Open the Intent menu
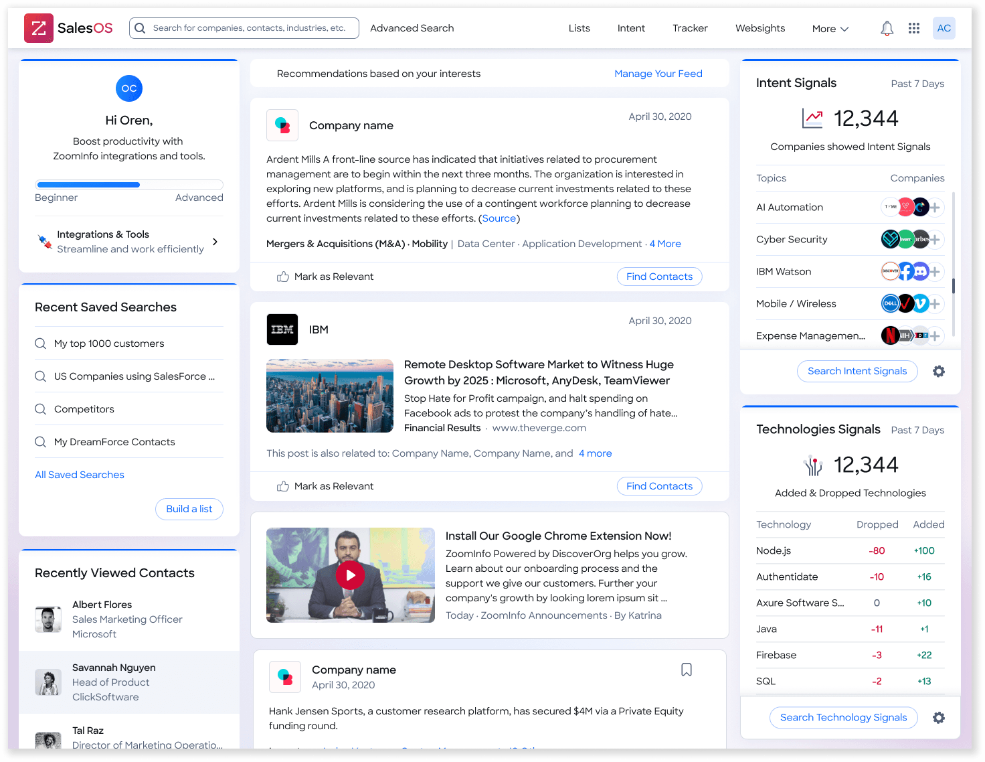 coord(631,28)
